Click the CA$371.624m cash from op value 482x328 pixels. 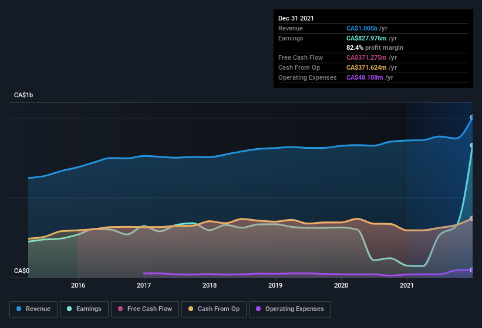point(366,67)
